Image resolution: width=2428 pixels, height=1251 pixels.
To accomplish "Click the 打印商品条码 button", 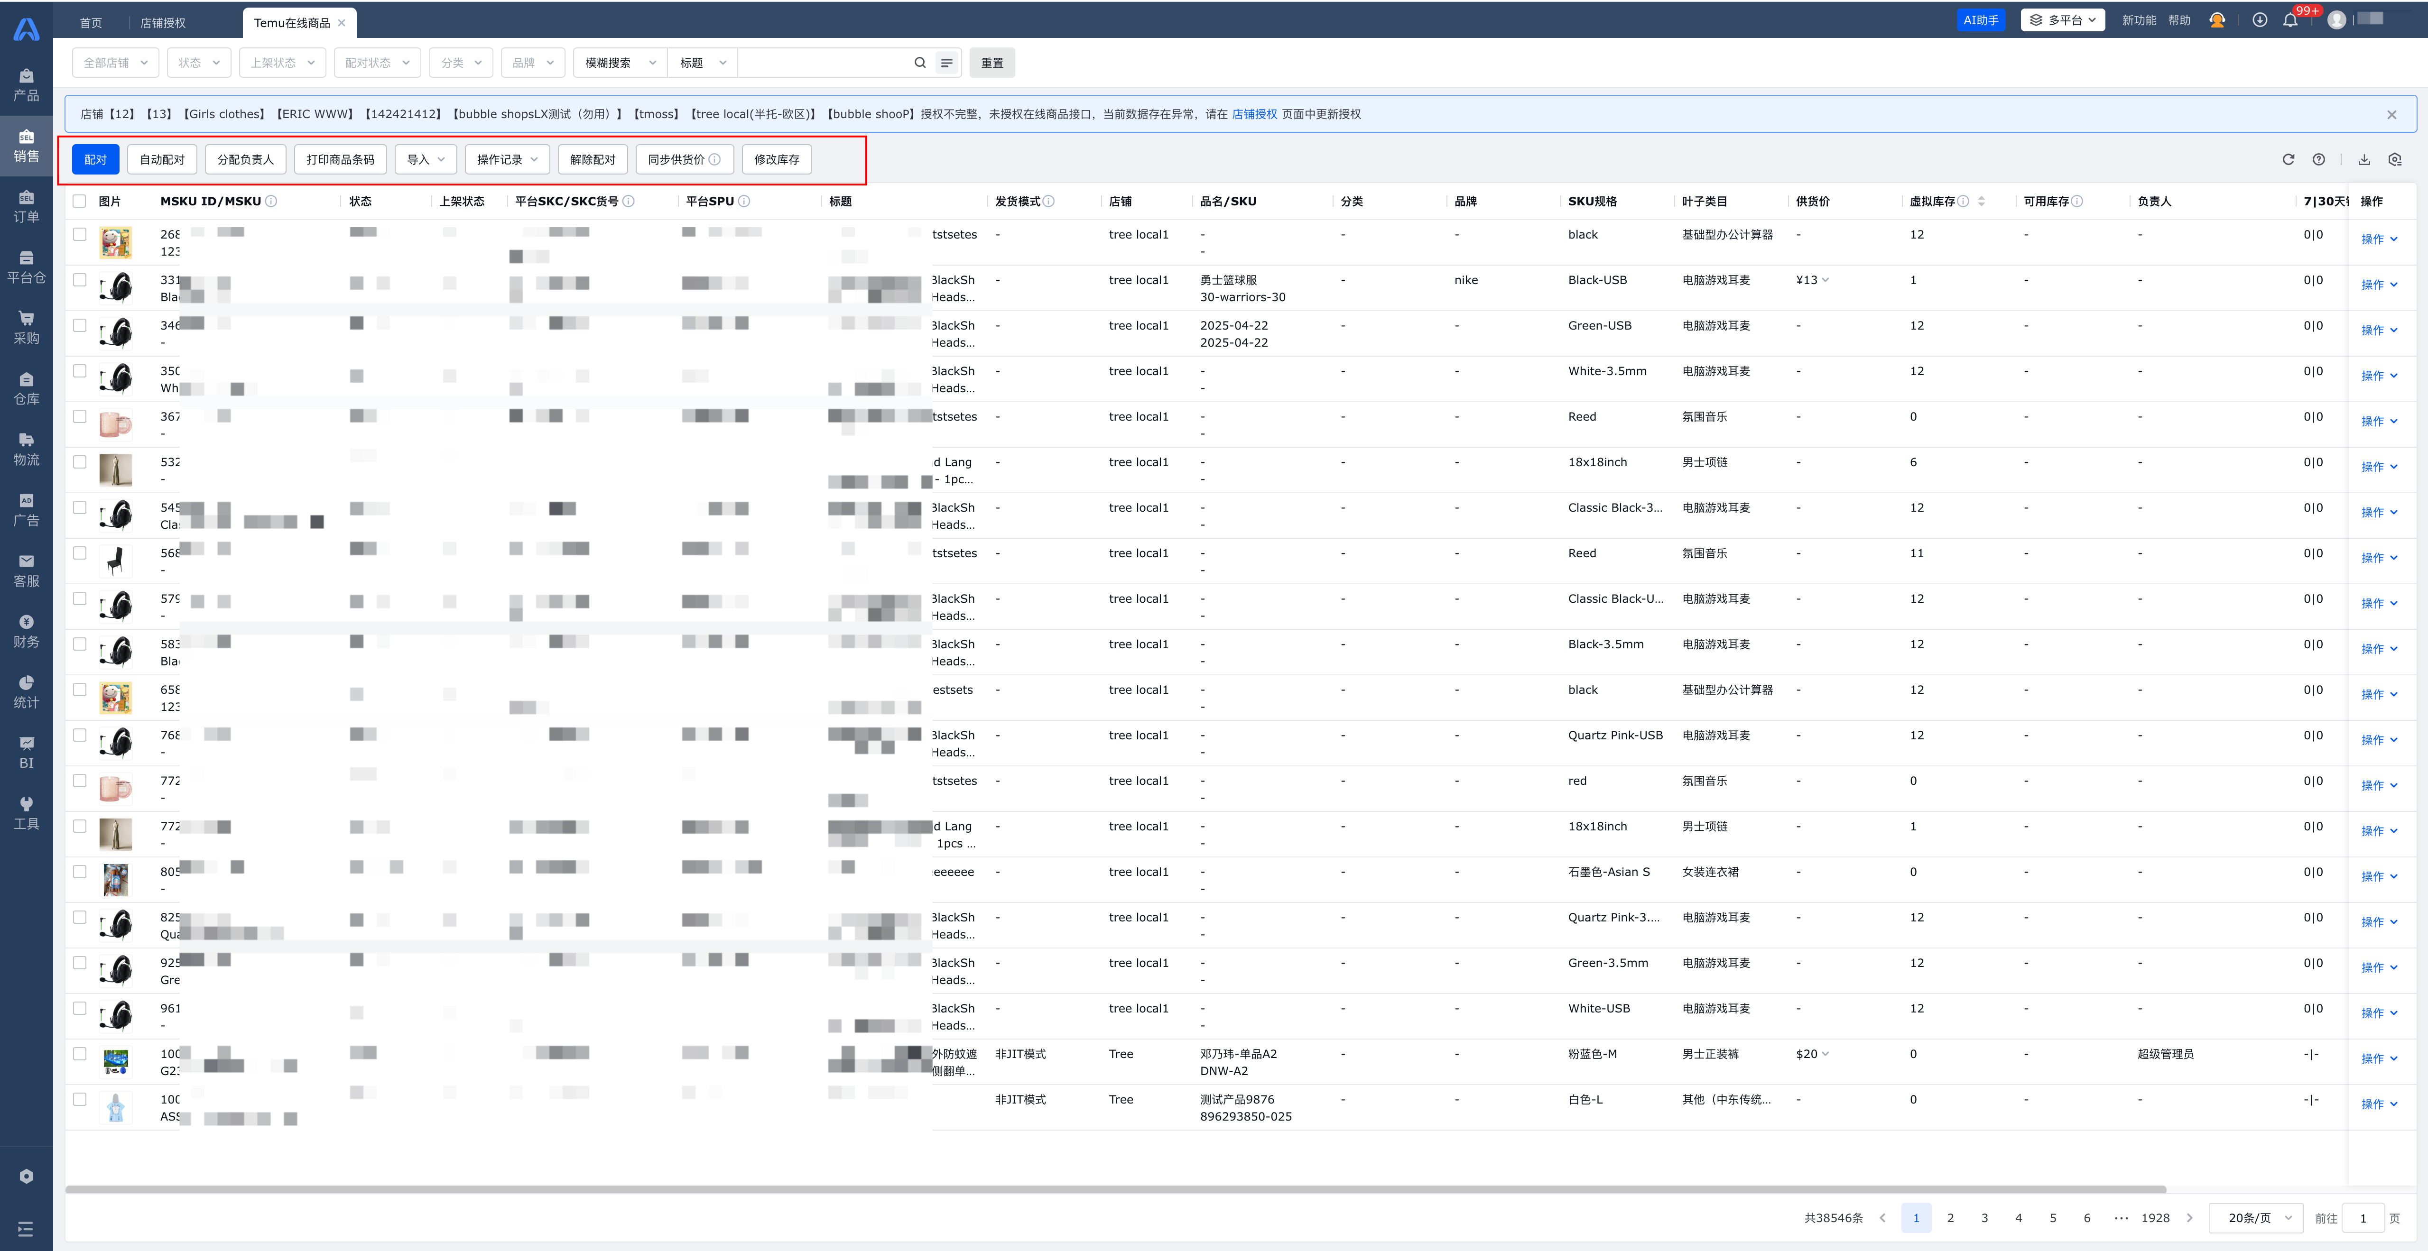I will [340, 159].
